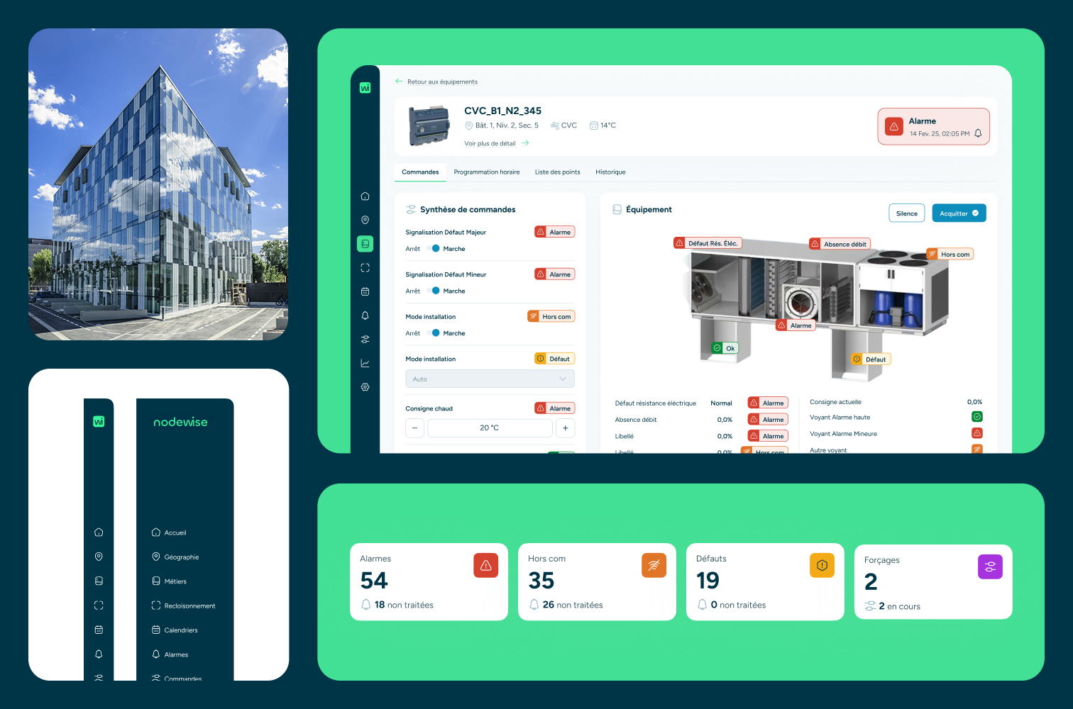Open commands sliders icon in equipment page sidebar
Viewport: 1073px width, 709px height.
(x=365, y=340)
